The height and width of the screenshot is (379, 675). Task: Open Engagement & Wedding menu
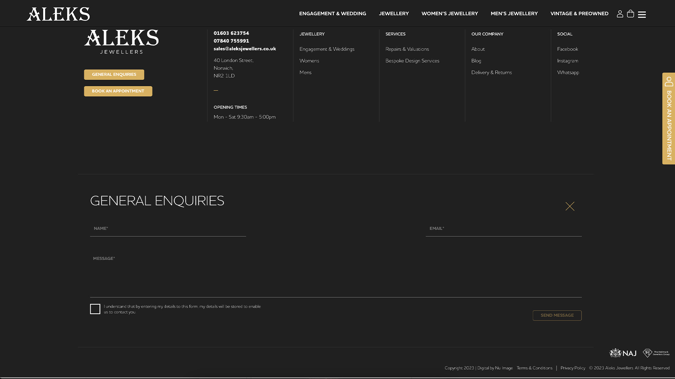333,14
